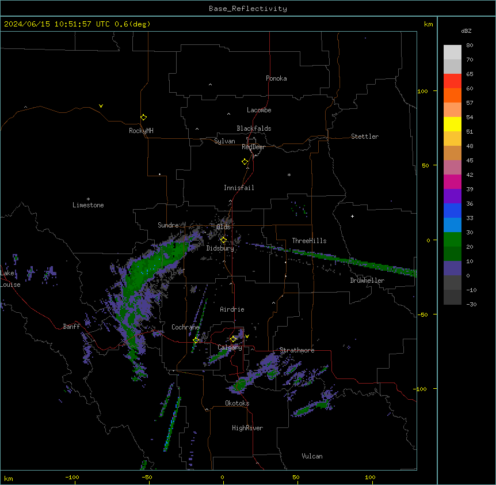Click the km unit label at bottom left

(9, 478)
